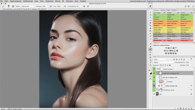Screen dimensions: 195x110
Task: Select the Crop tool
Action: [x=150, y=25]
